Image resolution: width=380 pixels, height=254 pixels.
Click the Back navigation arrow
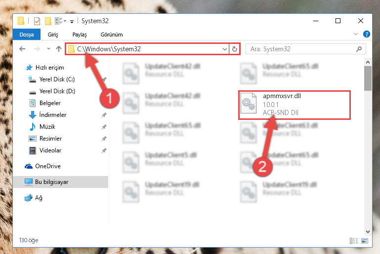22,49
